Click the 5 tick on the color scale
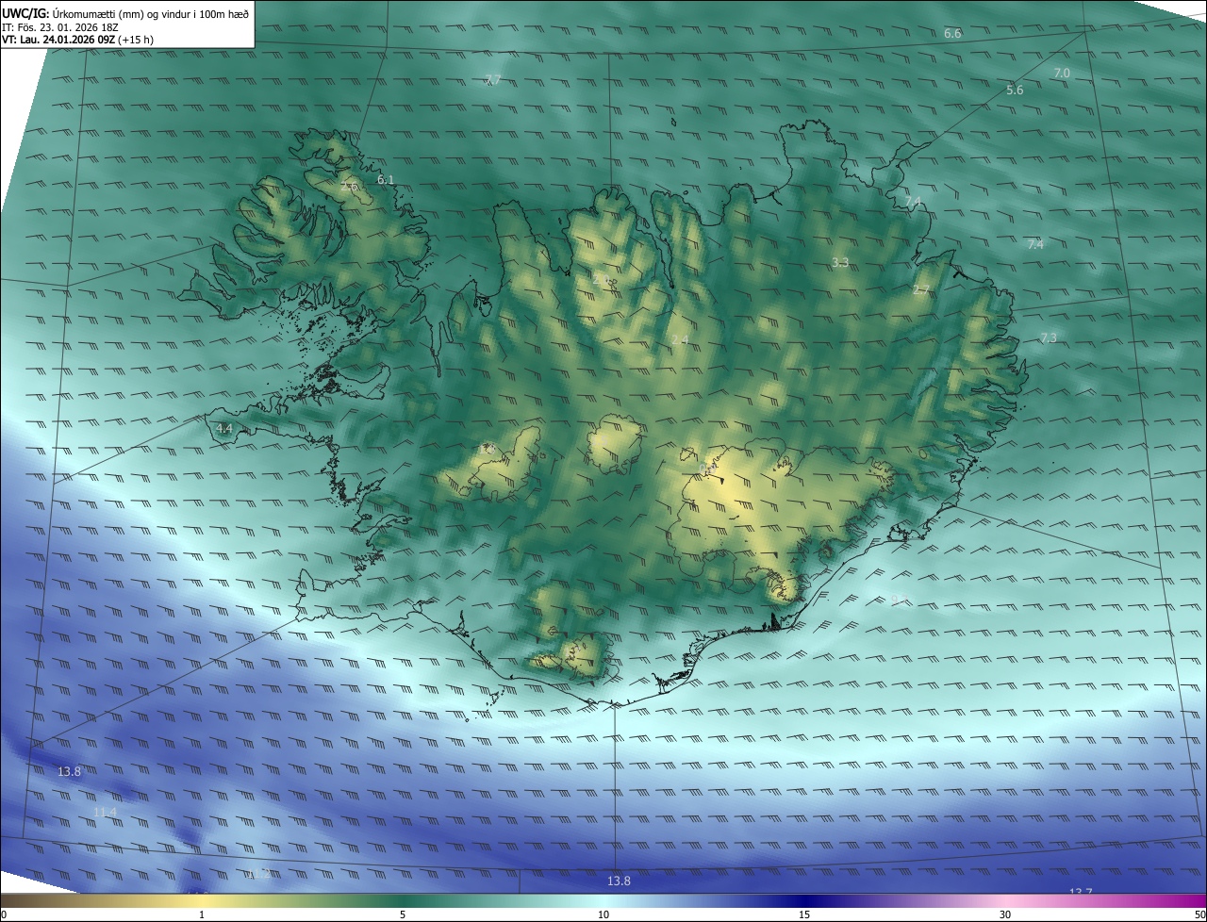 coord(403,914)
